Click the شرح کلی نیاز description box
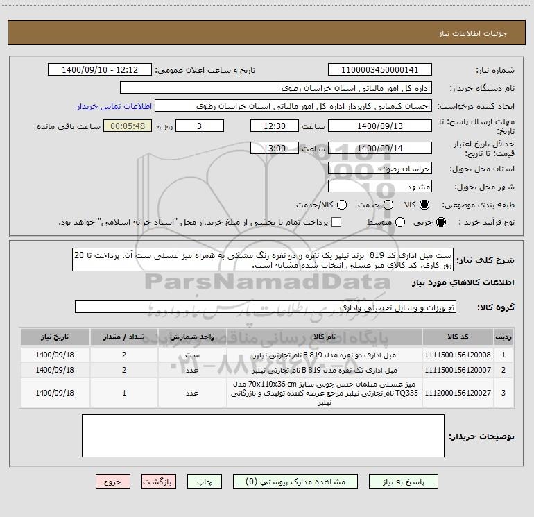This screenshot has width=534, height=517. (263, 260)
